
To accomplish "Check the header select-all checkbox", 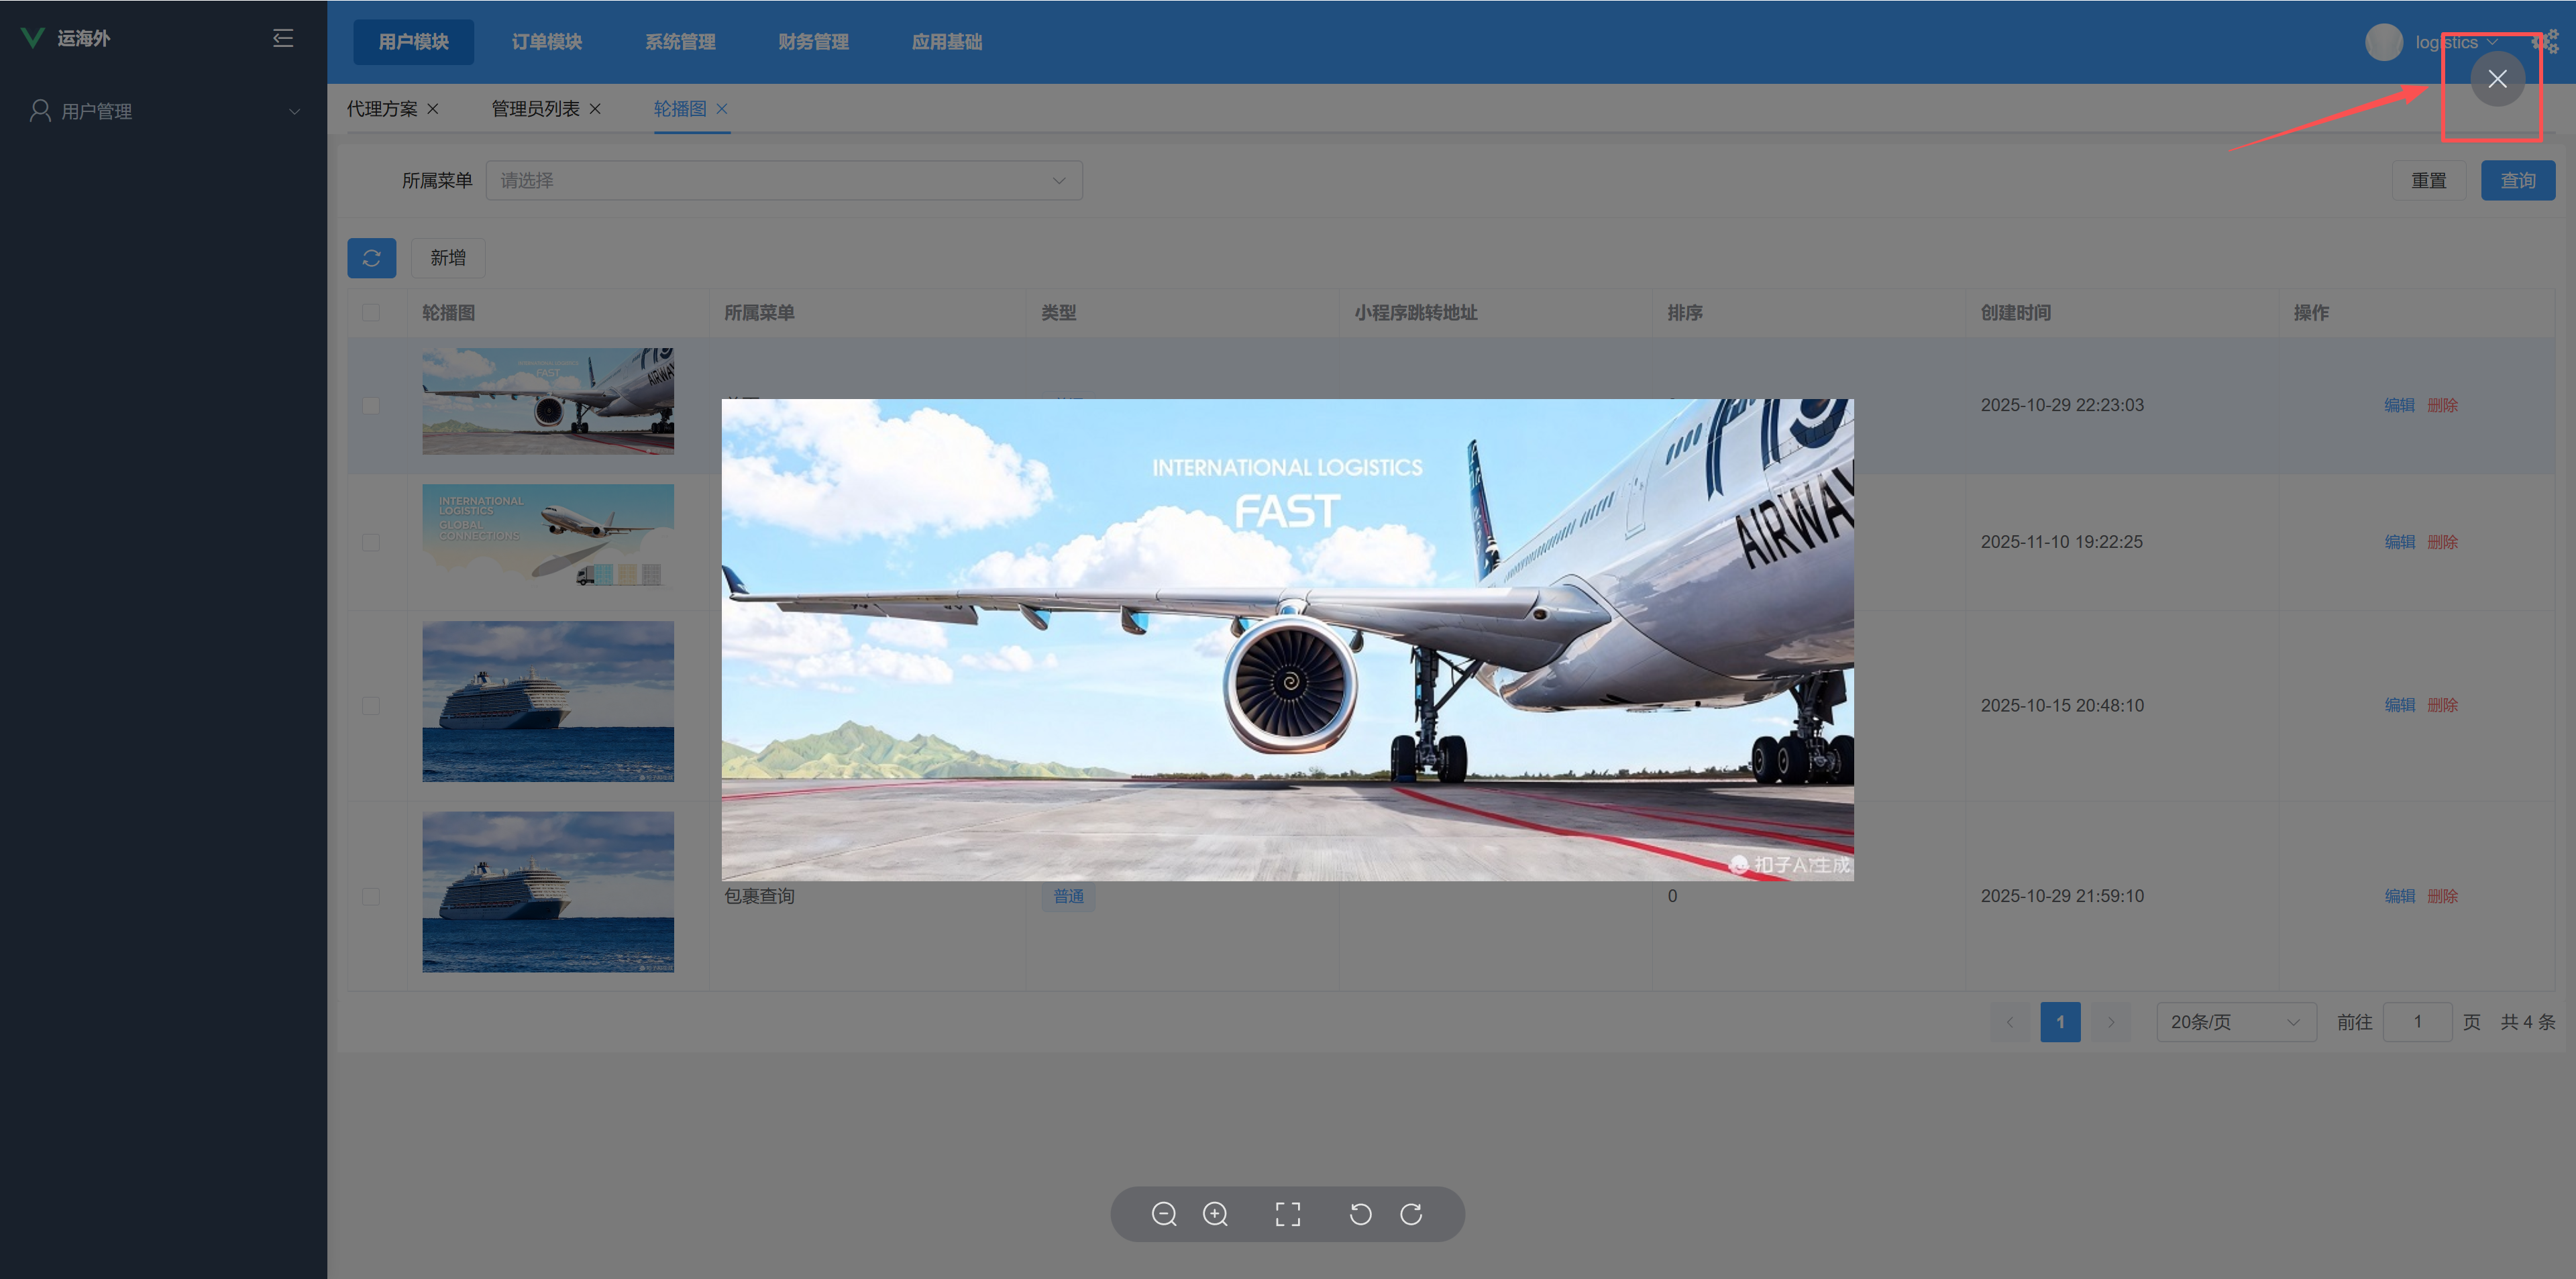I will [371, 313].
